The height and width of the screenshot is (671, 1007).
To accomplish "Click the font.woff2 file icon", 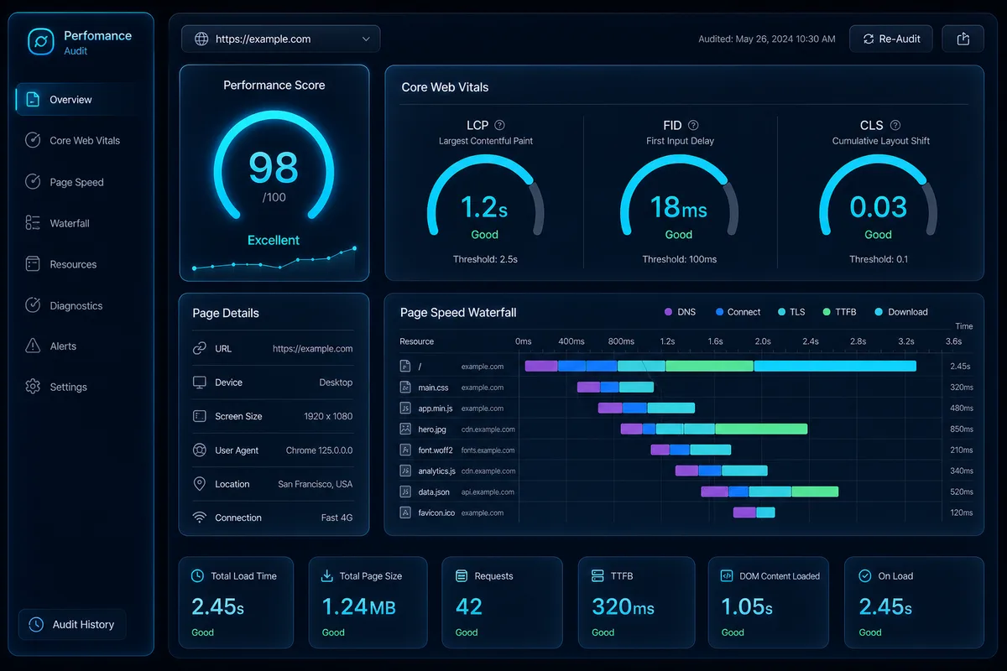I will (405, 450).
